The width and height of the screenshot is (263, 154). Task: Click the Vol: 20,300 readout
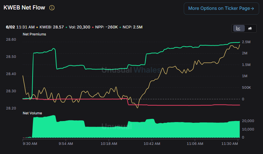80,27
